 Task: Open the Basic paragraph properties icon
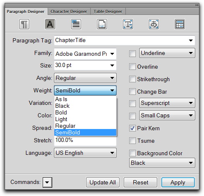click(x=24, y=24)
